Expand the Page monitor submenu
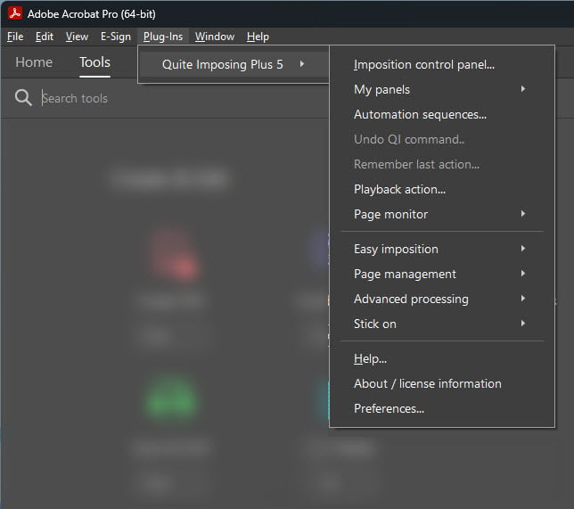Viewport: 574px width, 509px height. tap(442, 214)
